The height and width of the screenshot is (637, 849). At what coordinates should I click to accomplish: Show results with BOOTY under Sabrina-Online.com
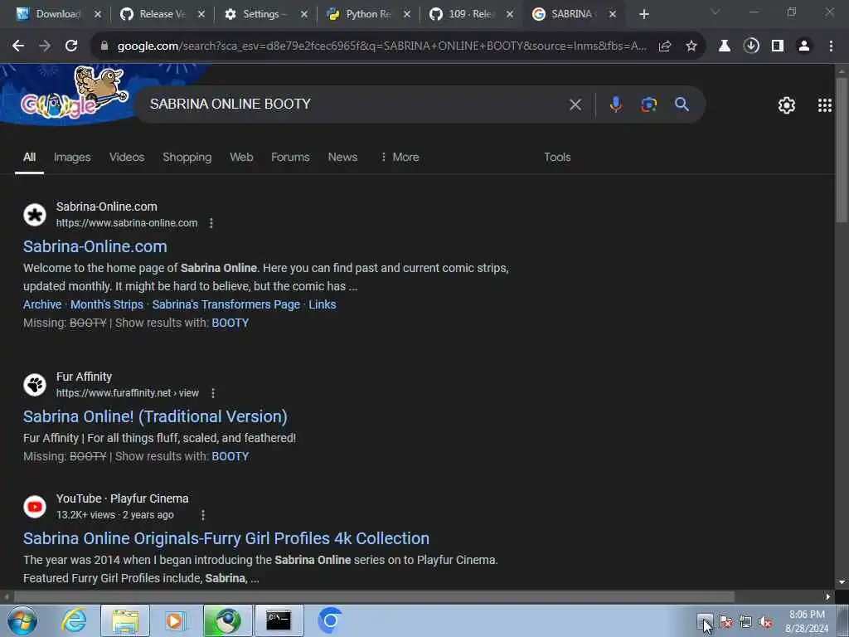click(230, 323)
